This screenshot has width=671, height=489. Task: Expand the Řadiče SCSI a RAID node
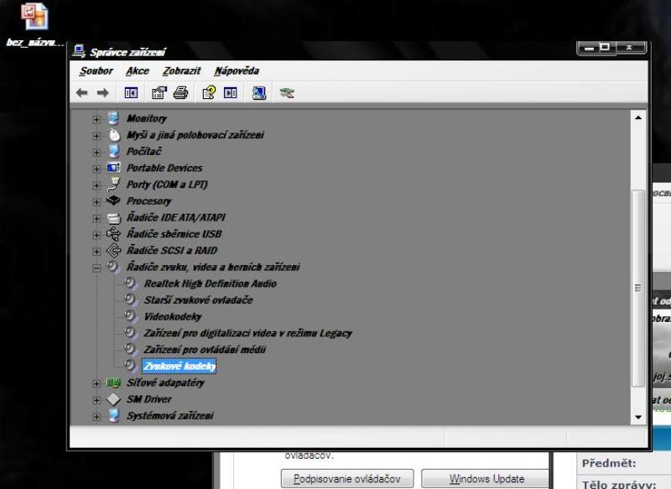96,252
